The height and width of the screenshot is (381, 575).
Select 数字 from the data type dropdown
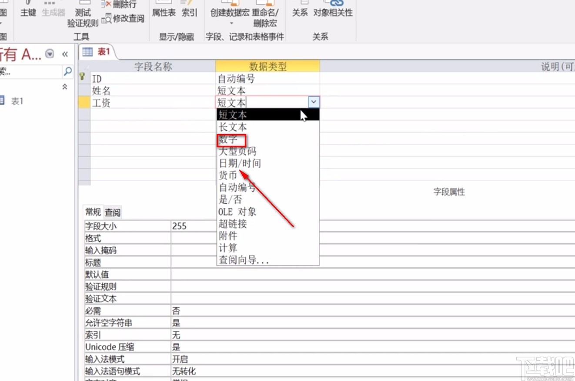coord(230,140)
